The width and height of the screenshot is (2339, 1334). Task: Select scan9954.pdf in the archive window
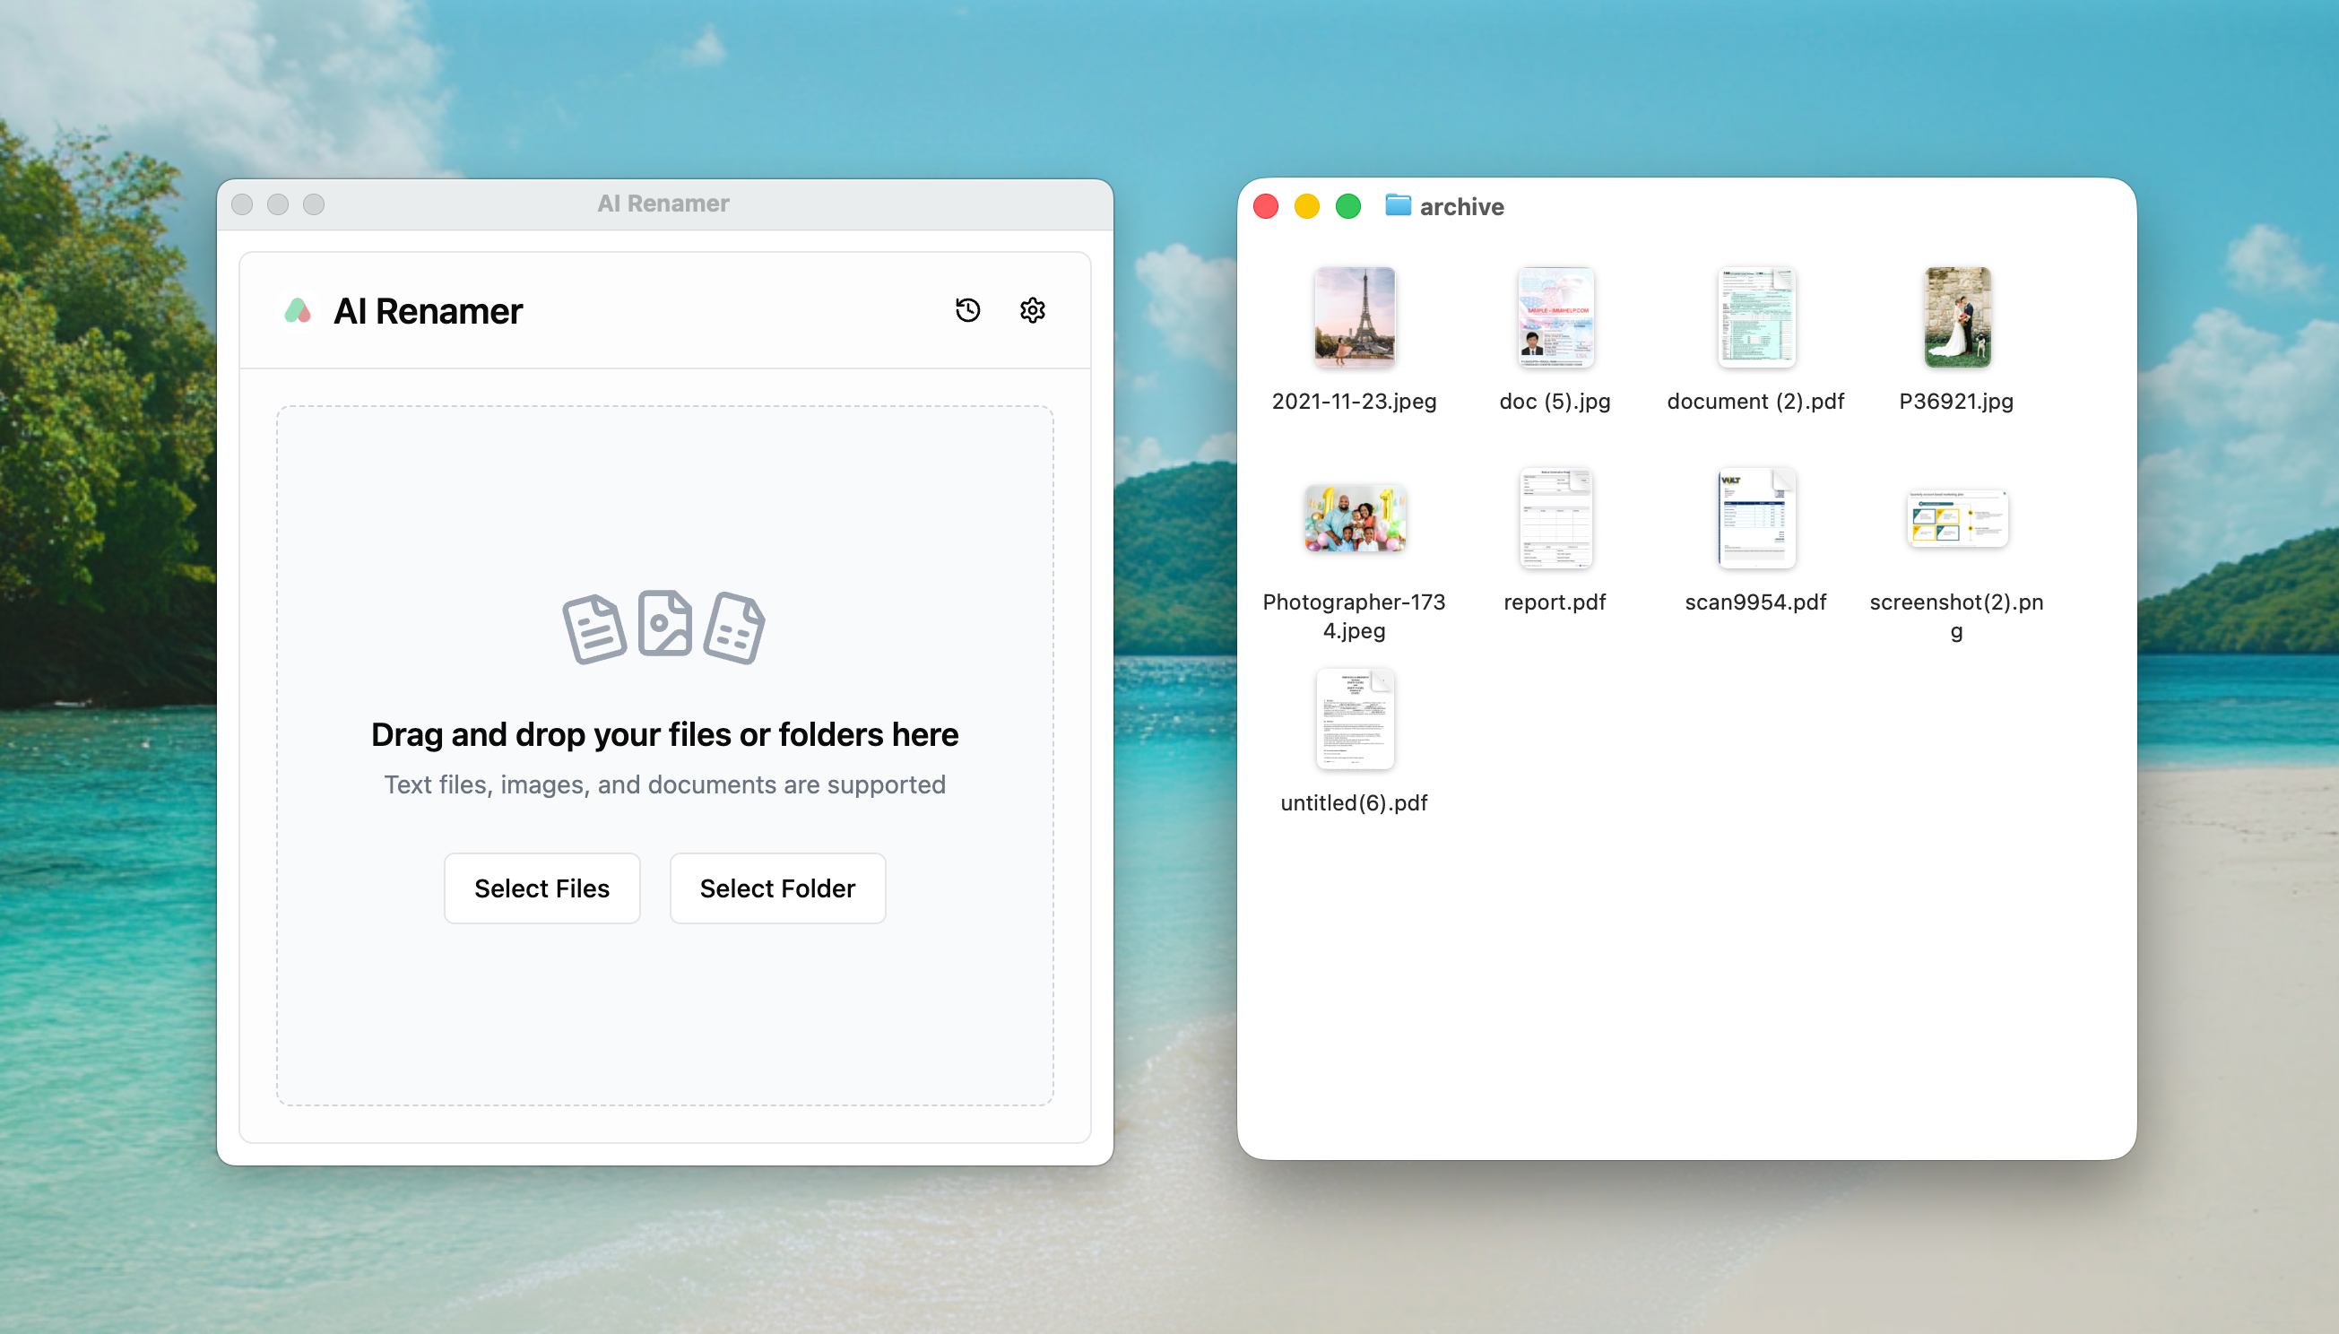1754,517
